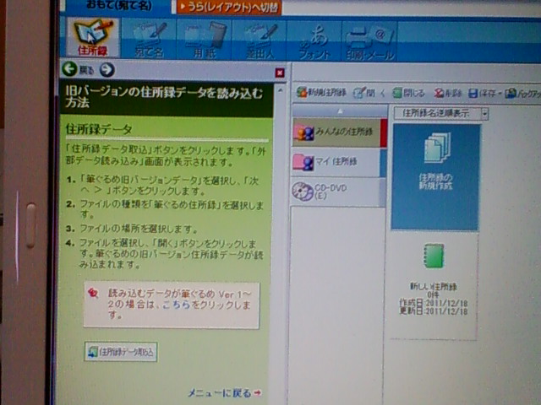Click the 閉じる close toolbar button
Viewport: 541px width, 405px height.
(409, 93)
